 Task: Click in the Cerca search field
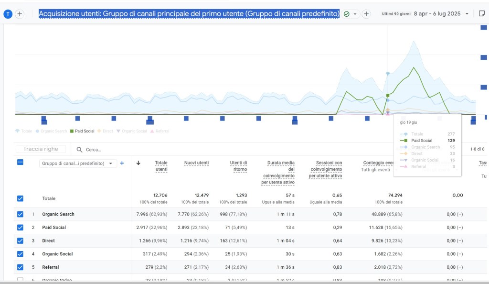point(143,150)
